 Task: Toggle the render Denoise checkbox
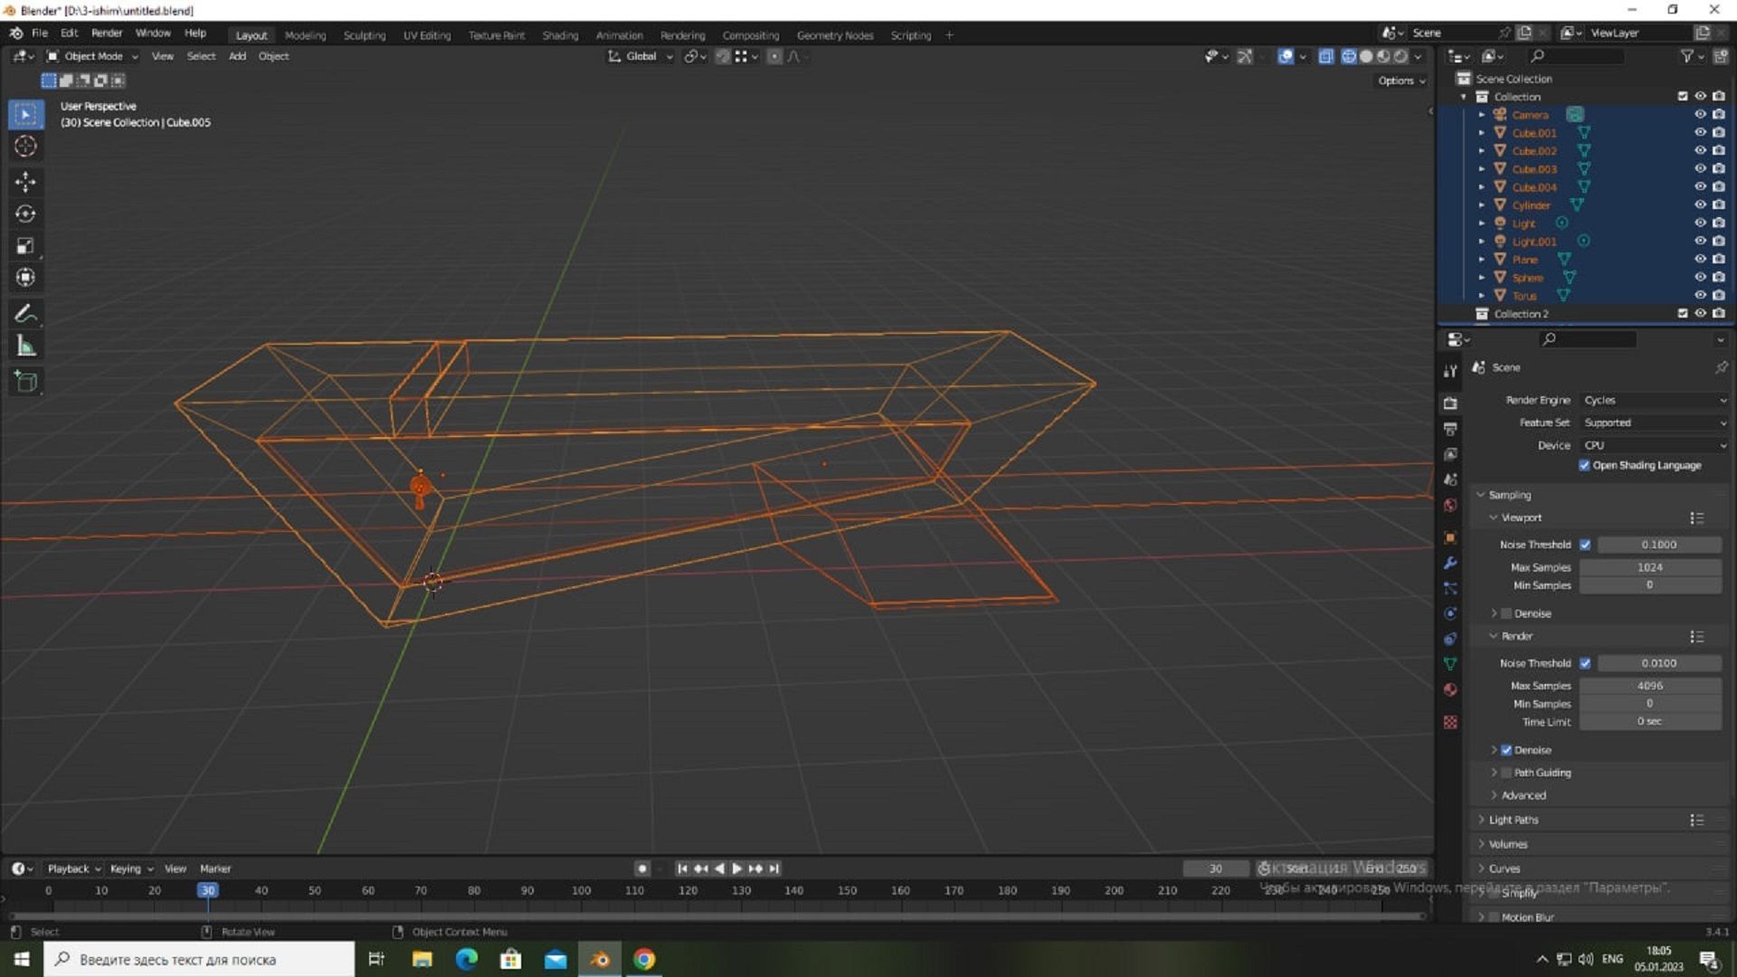click(x=1506, y=750)
